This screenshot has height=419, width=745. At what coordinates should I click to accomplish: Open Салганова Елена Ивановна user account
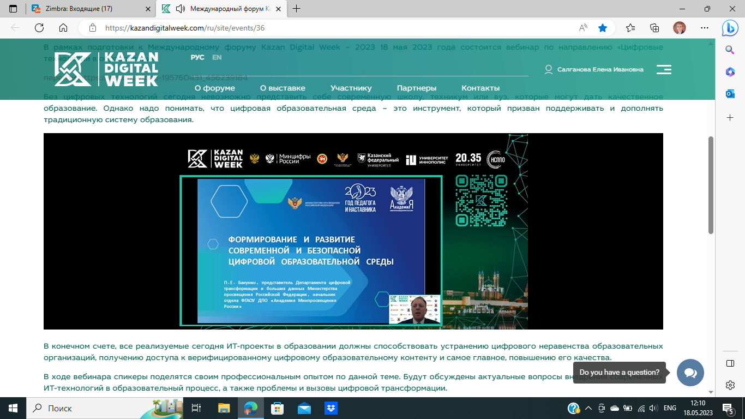pos(594,69)
